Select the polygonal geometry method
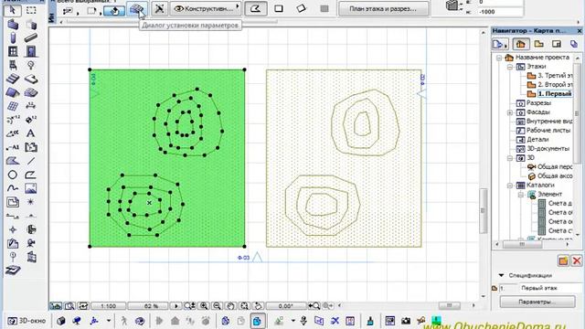Image resolution: width=585 pixels, height=329 pixels. pyautogui.click(x=256, y=8)
